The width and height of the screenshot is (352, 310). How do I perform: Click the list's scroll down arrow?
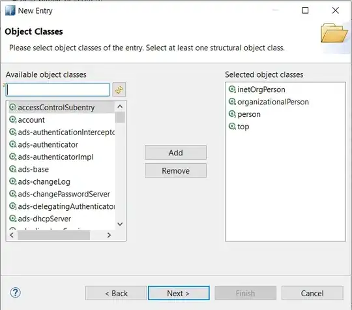click(120, 224)
